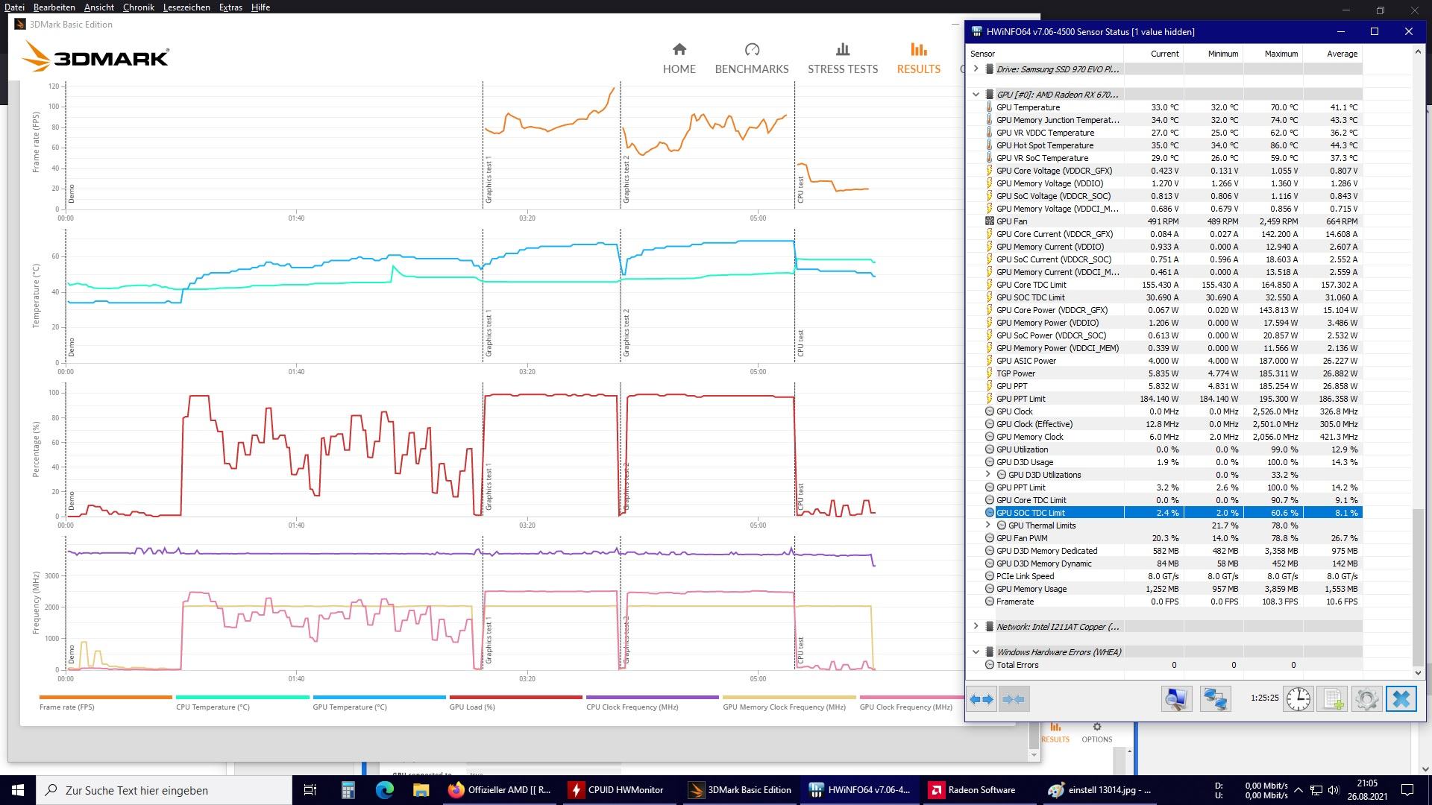This screenshot has width=1432, height=805.
Task: Expand Drive Samsung SSD 970 EVO section
Action: click(976, 69)
